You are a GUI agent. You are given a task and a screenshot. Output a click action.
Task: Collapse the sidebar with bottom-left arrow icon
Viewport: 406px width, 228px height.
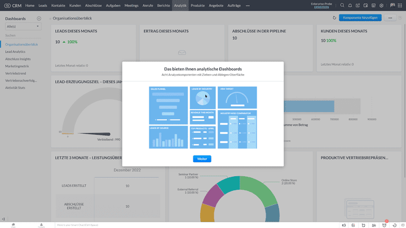pyautogui.click(x=3, y=219)
